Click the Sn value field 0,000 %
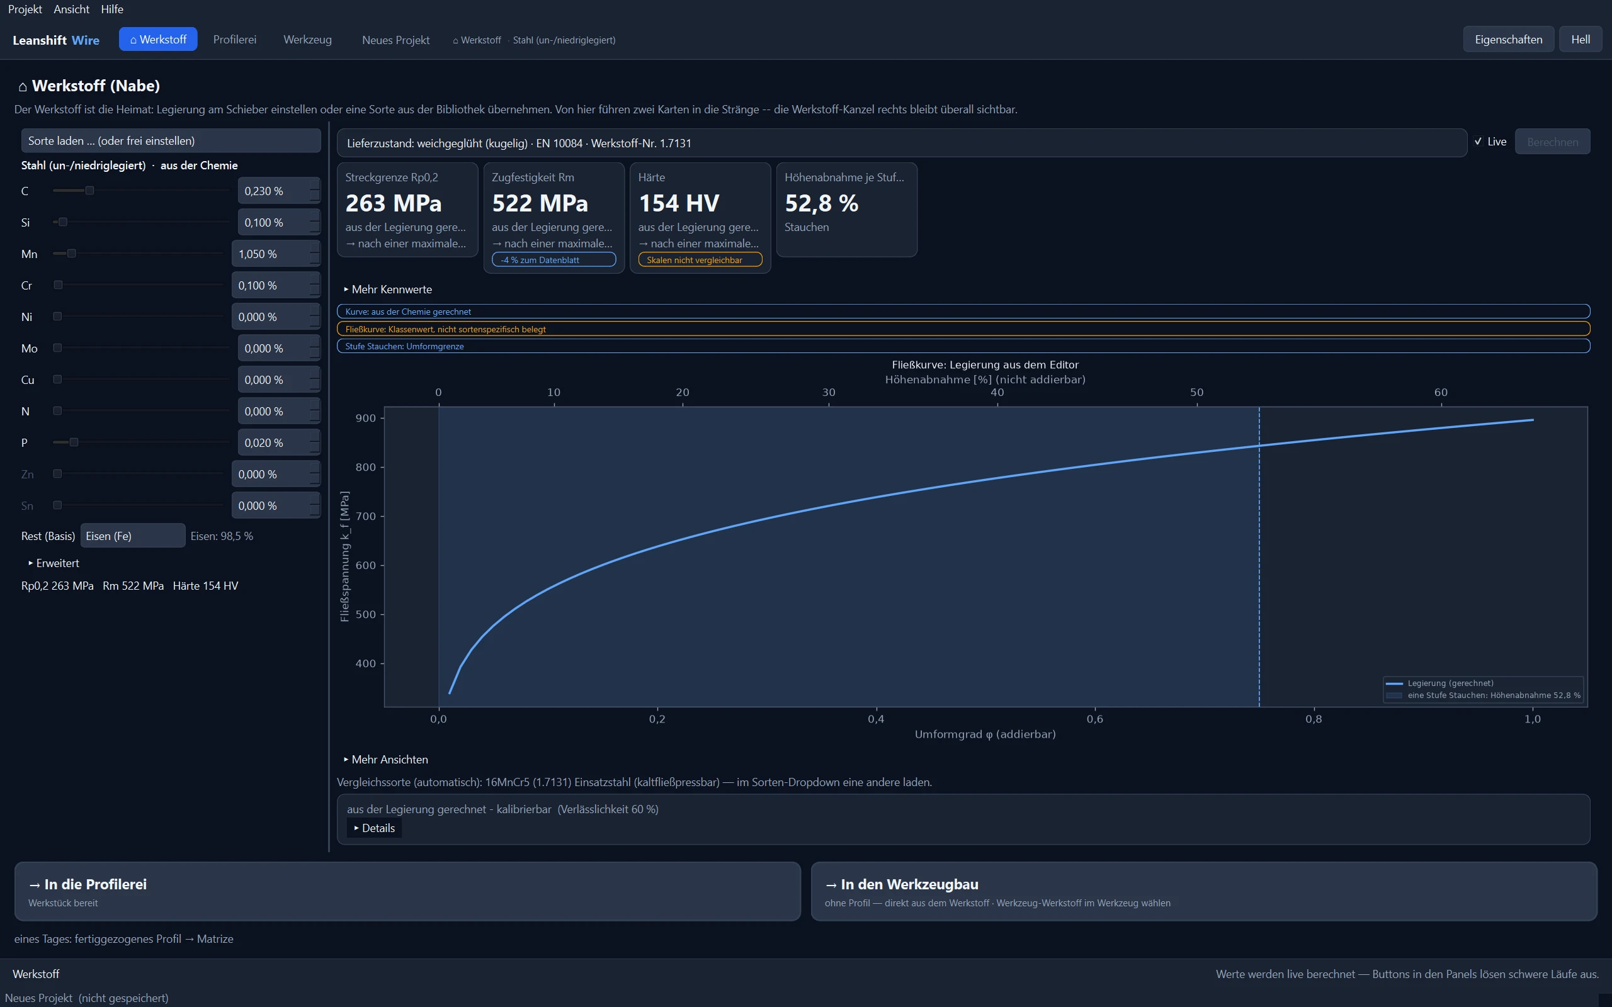Screen dimensions: 1612x1007 click(276, 505)
